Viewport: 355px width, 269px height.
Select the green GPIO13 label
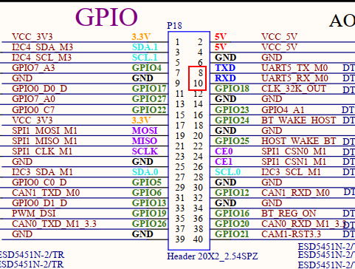point(149,203)
